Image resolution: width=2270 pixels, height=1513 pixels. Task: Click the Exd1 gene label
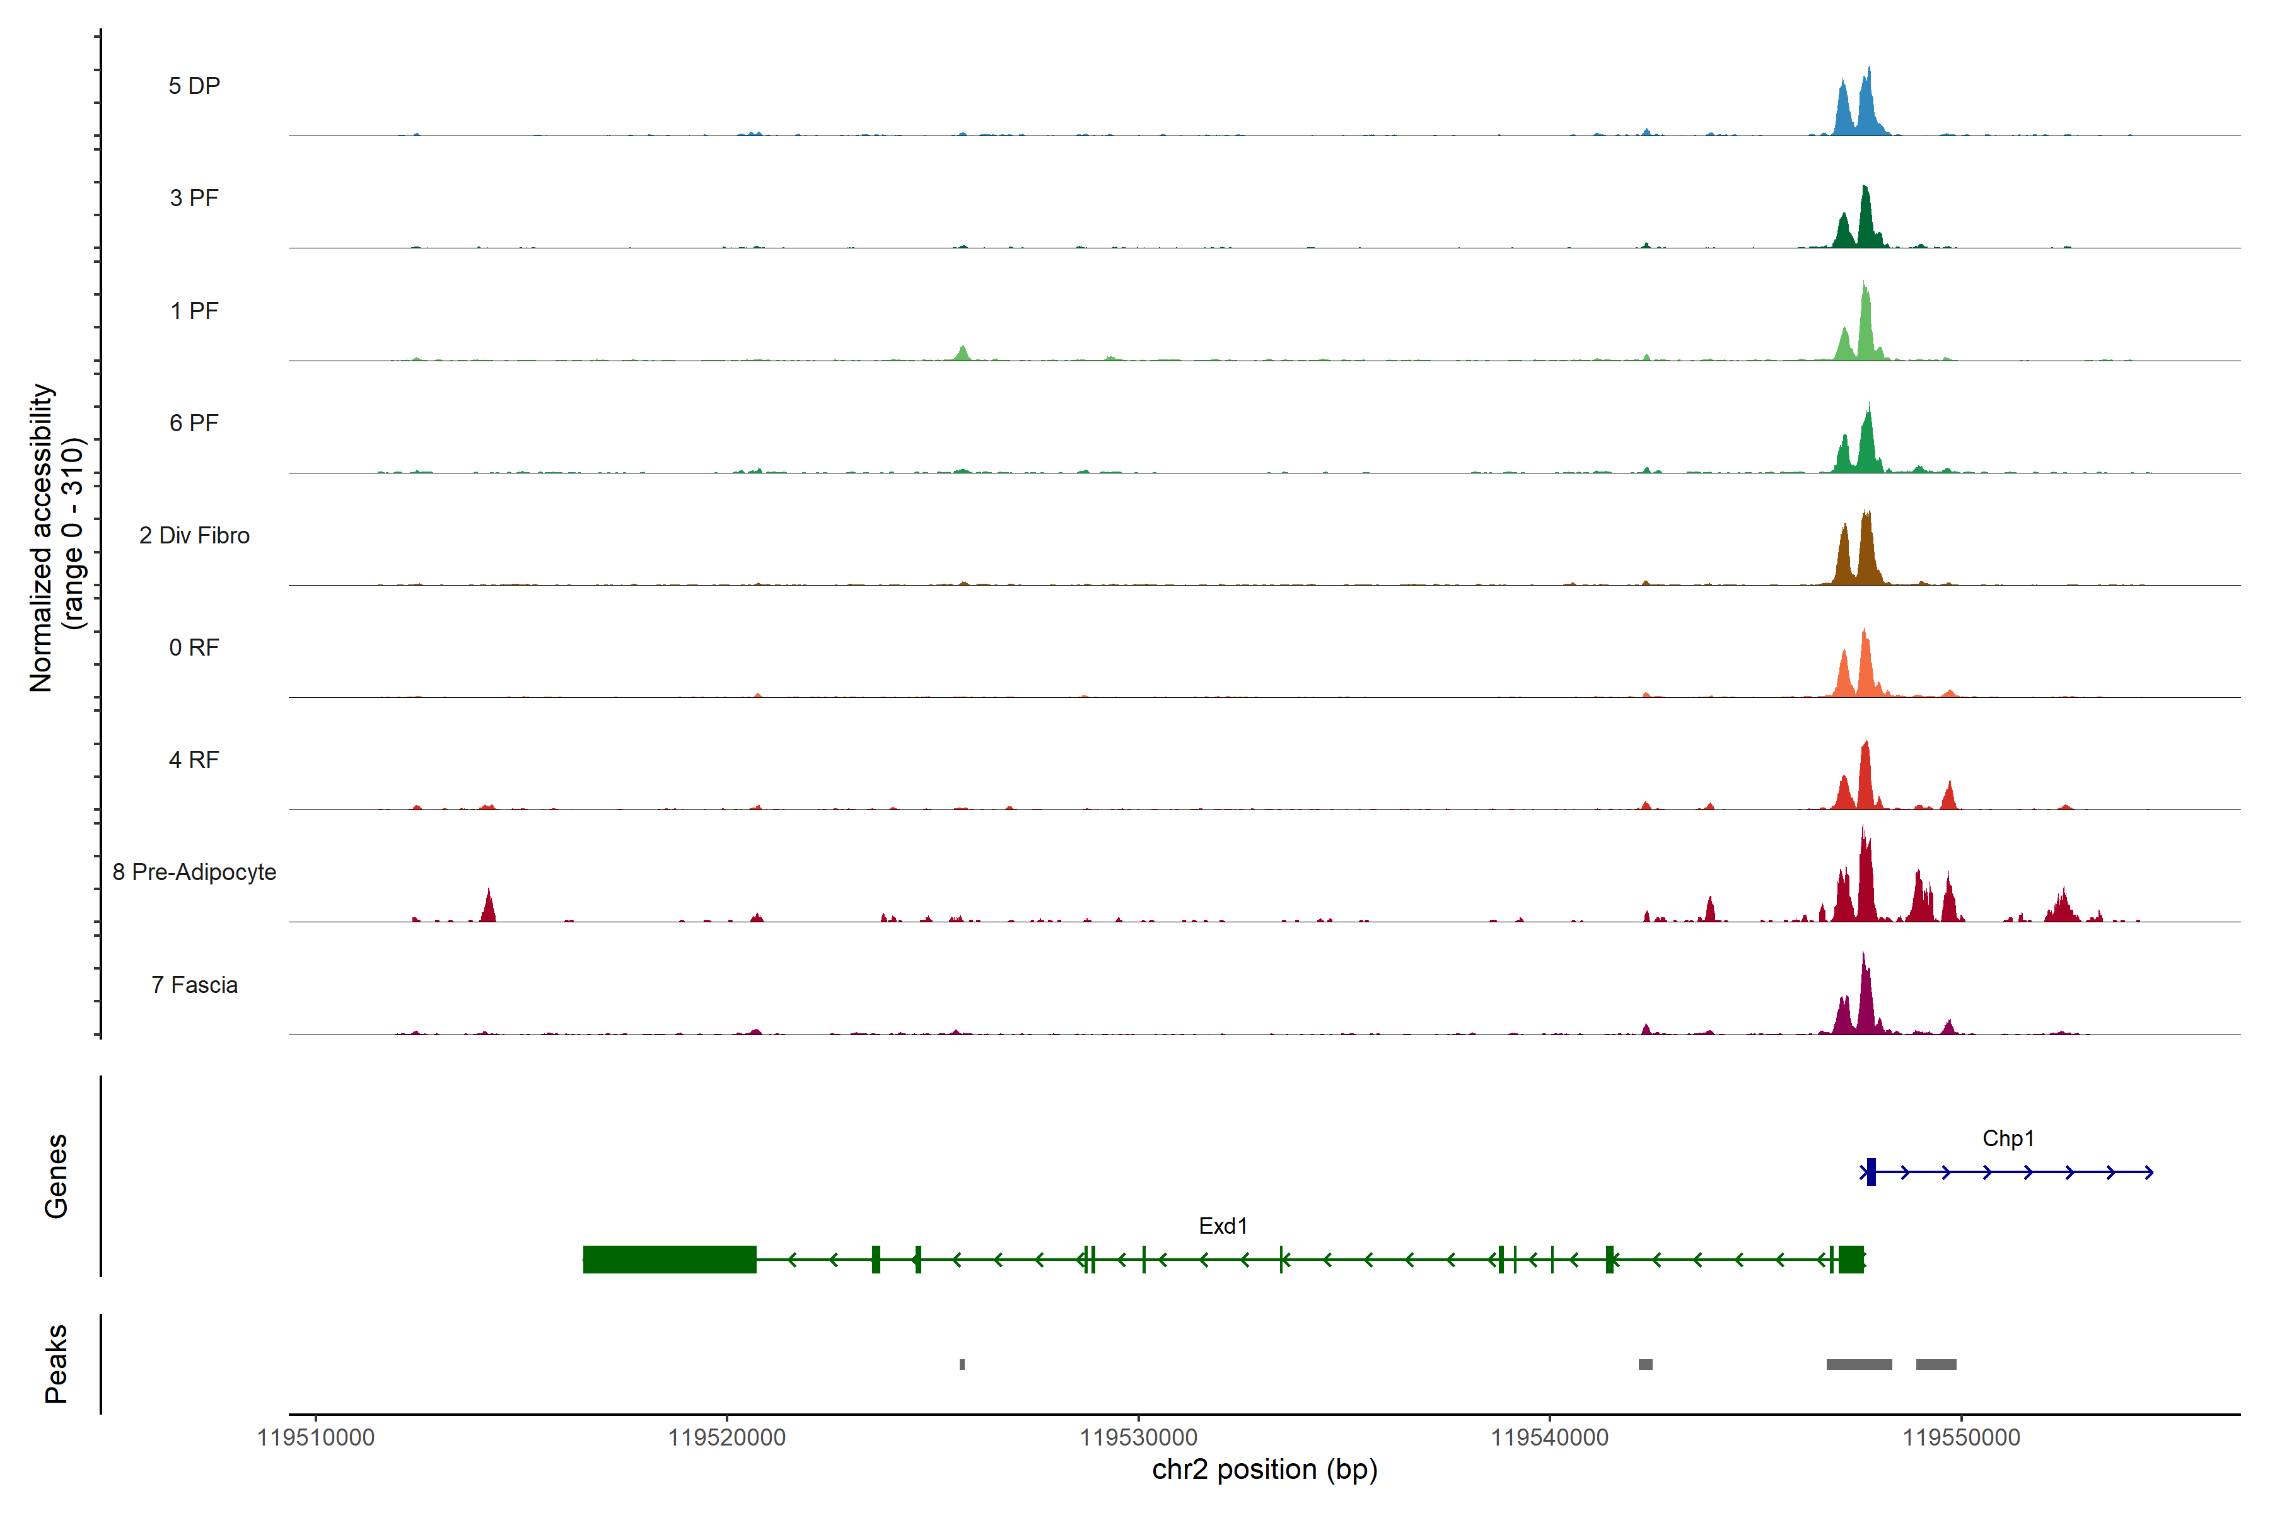tap(1223, 1226)
